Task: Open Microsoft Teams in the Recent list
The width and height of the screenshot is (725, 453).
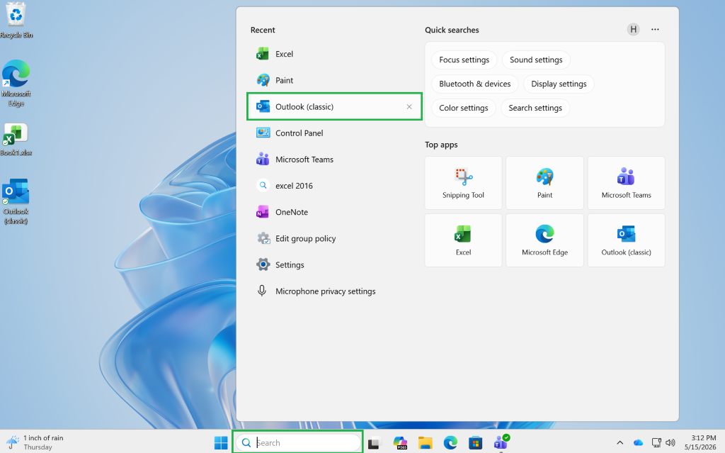Action: point(334,160)
